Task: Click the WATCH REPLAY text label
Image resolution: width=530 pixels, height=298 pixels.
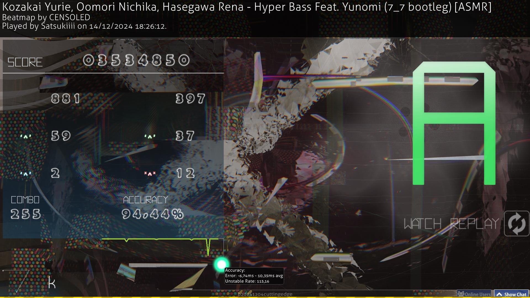Action: [x=452, y=224]
